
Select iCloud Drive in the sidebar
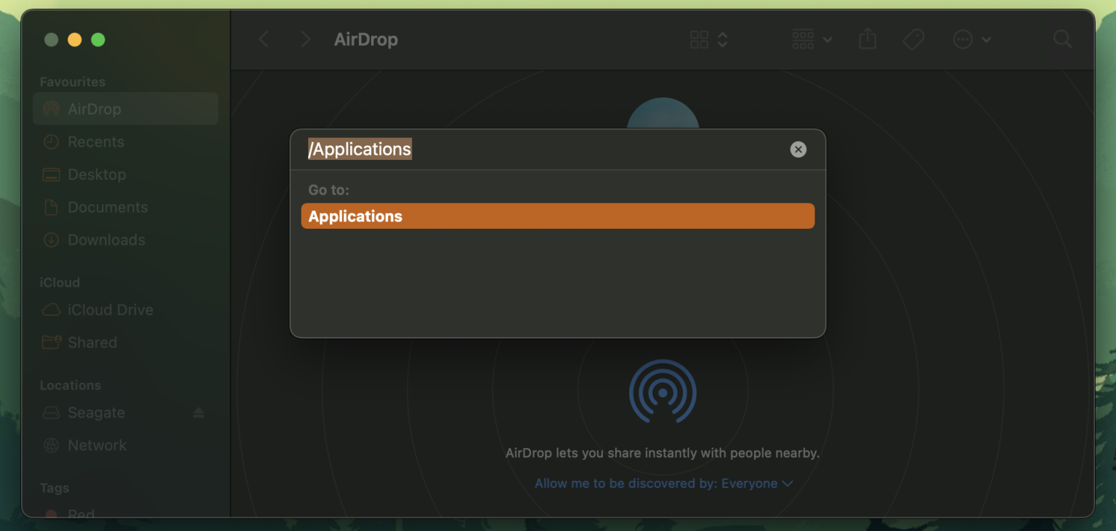(110, 310)
